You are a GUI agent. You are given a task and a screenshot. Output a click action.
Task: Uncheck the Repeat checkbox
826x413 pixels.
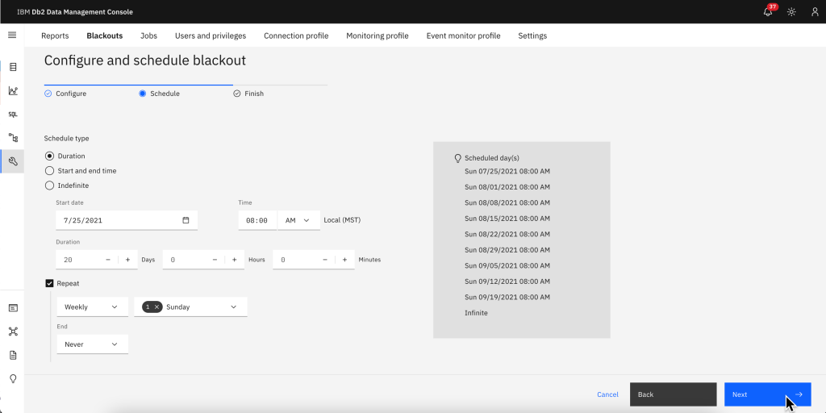tap(50, 284)
